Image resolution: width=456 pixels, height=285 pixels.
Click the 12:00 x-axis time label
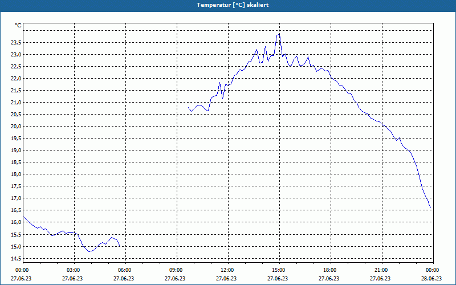227,270
